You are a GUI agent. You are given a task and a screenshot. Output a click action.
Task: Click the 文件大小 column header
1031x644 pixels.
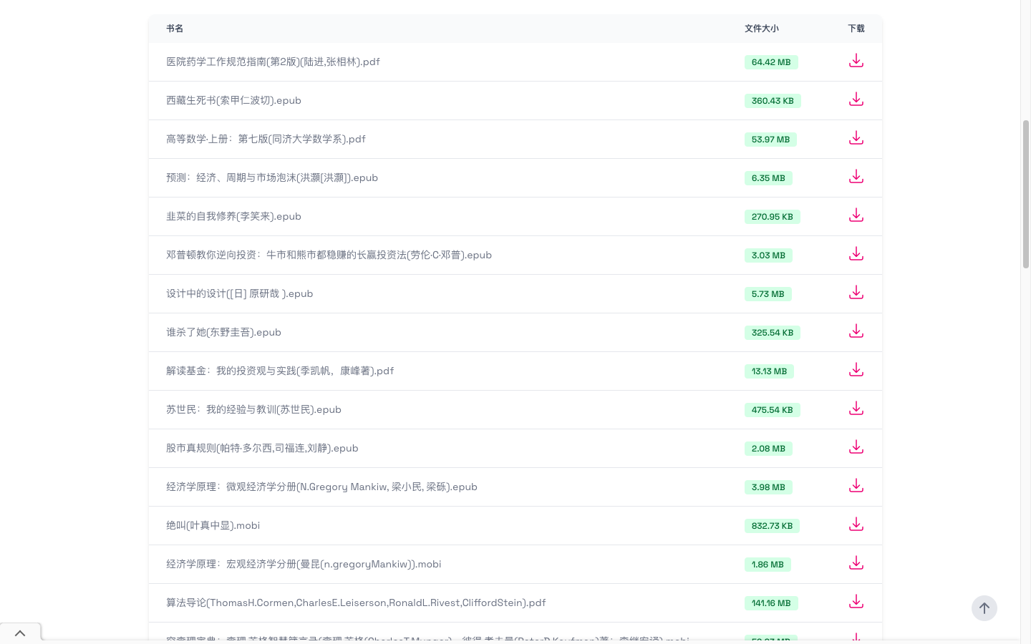click(761, 29)
